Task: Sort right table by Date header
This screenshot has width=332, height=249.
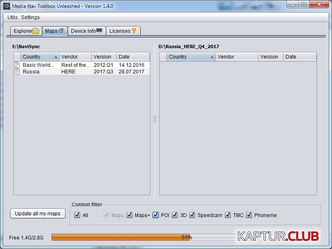Action: [x=300, y=57]
